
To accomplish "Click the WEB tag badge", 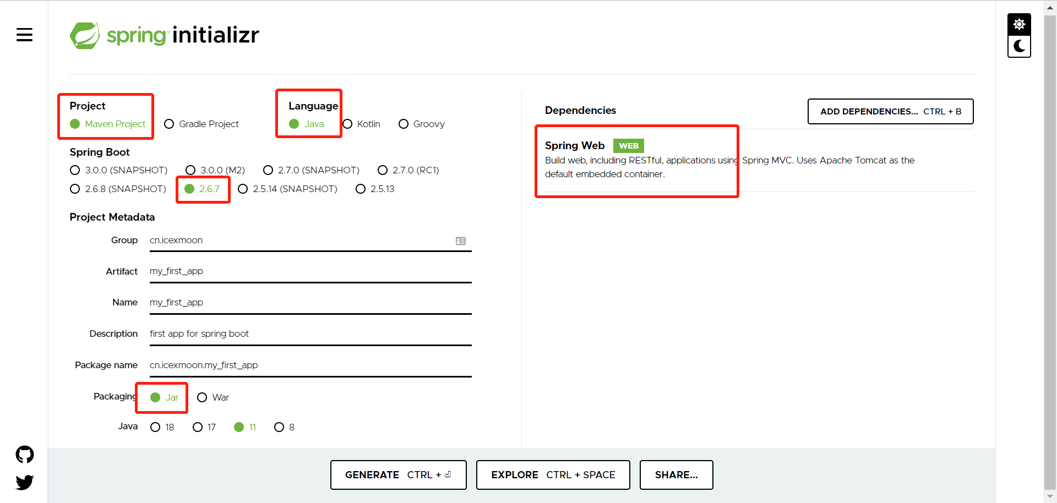I will click(629, 146).
